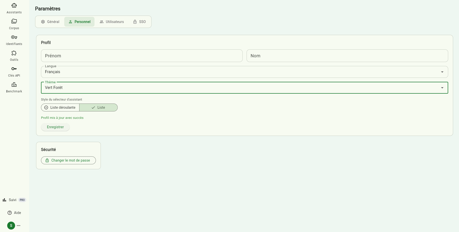459x232 pixels.
Task: Click the PRO badge next to Suivi
Action: click(x=22, y=200)
